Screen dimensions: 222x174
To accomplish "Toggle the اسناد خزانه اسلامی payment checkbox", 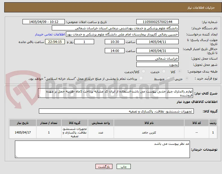I will tap(141, 78).
